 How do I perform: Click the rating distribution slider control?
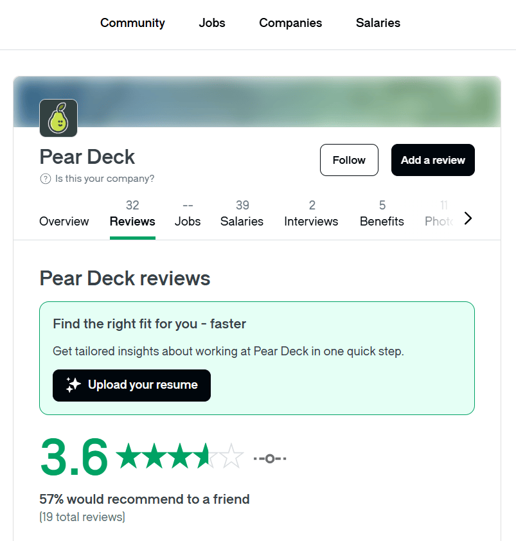click(x=270, y=457)
